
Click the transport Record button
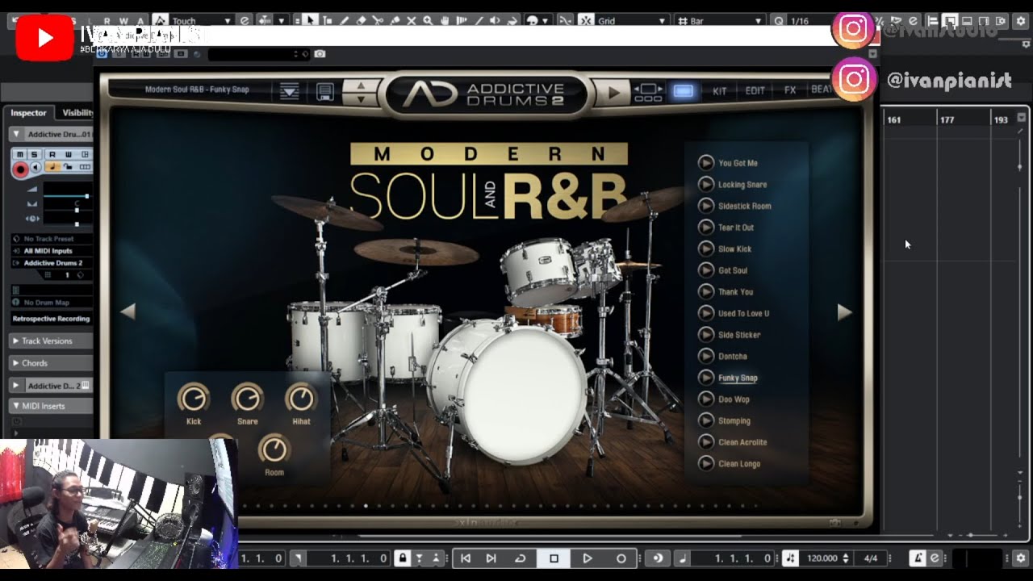click(x=621, y=558)
